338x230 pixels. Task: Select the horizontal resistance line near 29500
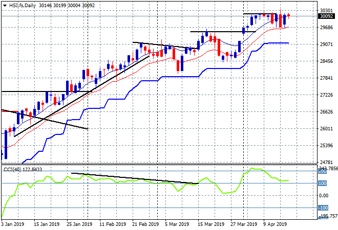223,32
